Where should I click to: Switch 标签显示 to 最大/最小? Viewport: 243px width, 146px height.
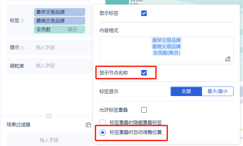click(x=218, y=91)
